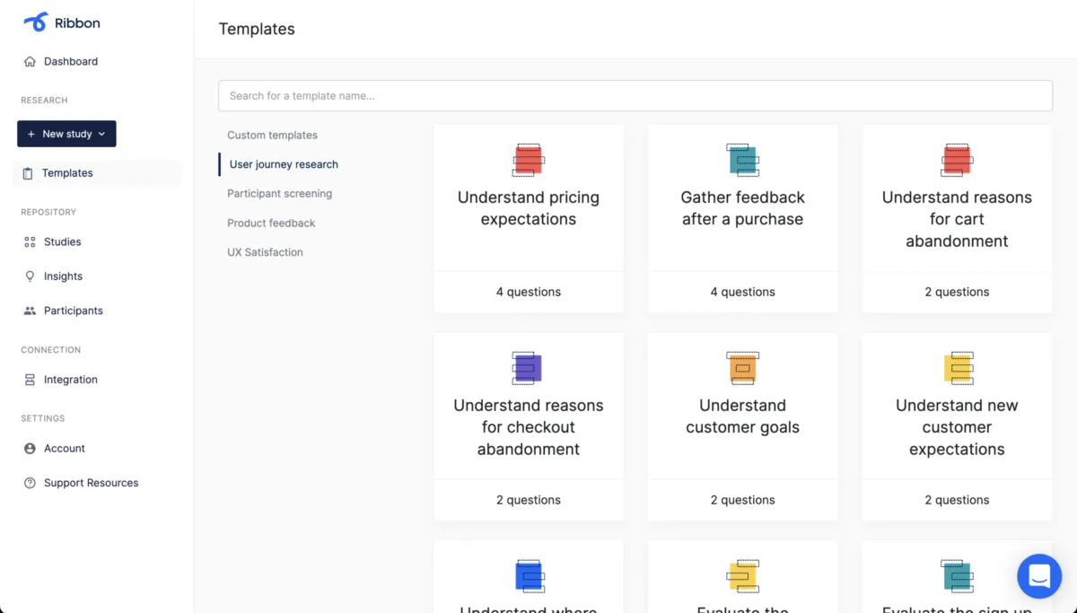1077x613 pixels.
Task: Click the Ribbon logo icon
Action: tap(36, 22)
